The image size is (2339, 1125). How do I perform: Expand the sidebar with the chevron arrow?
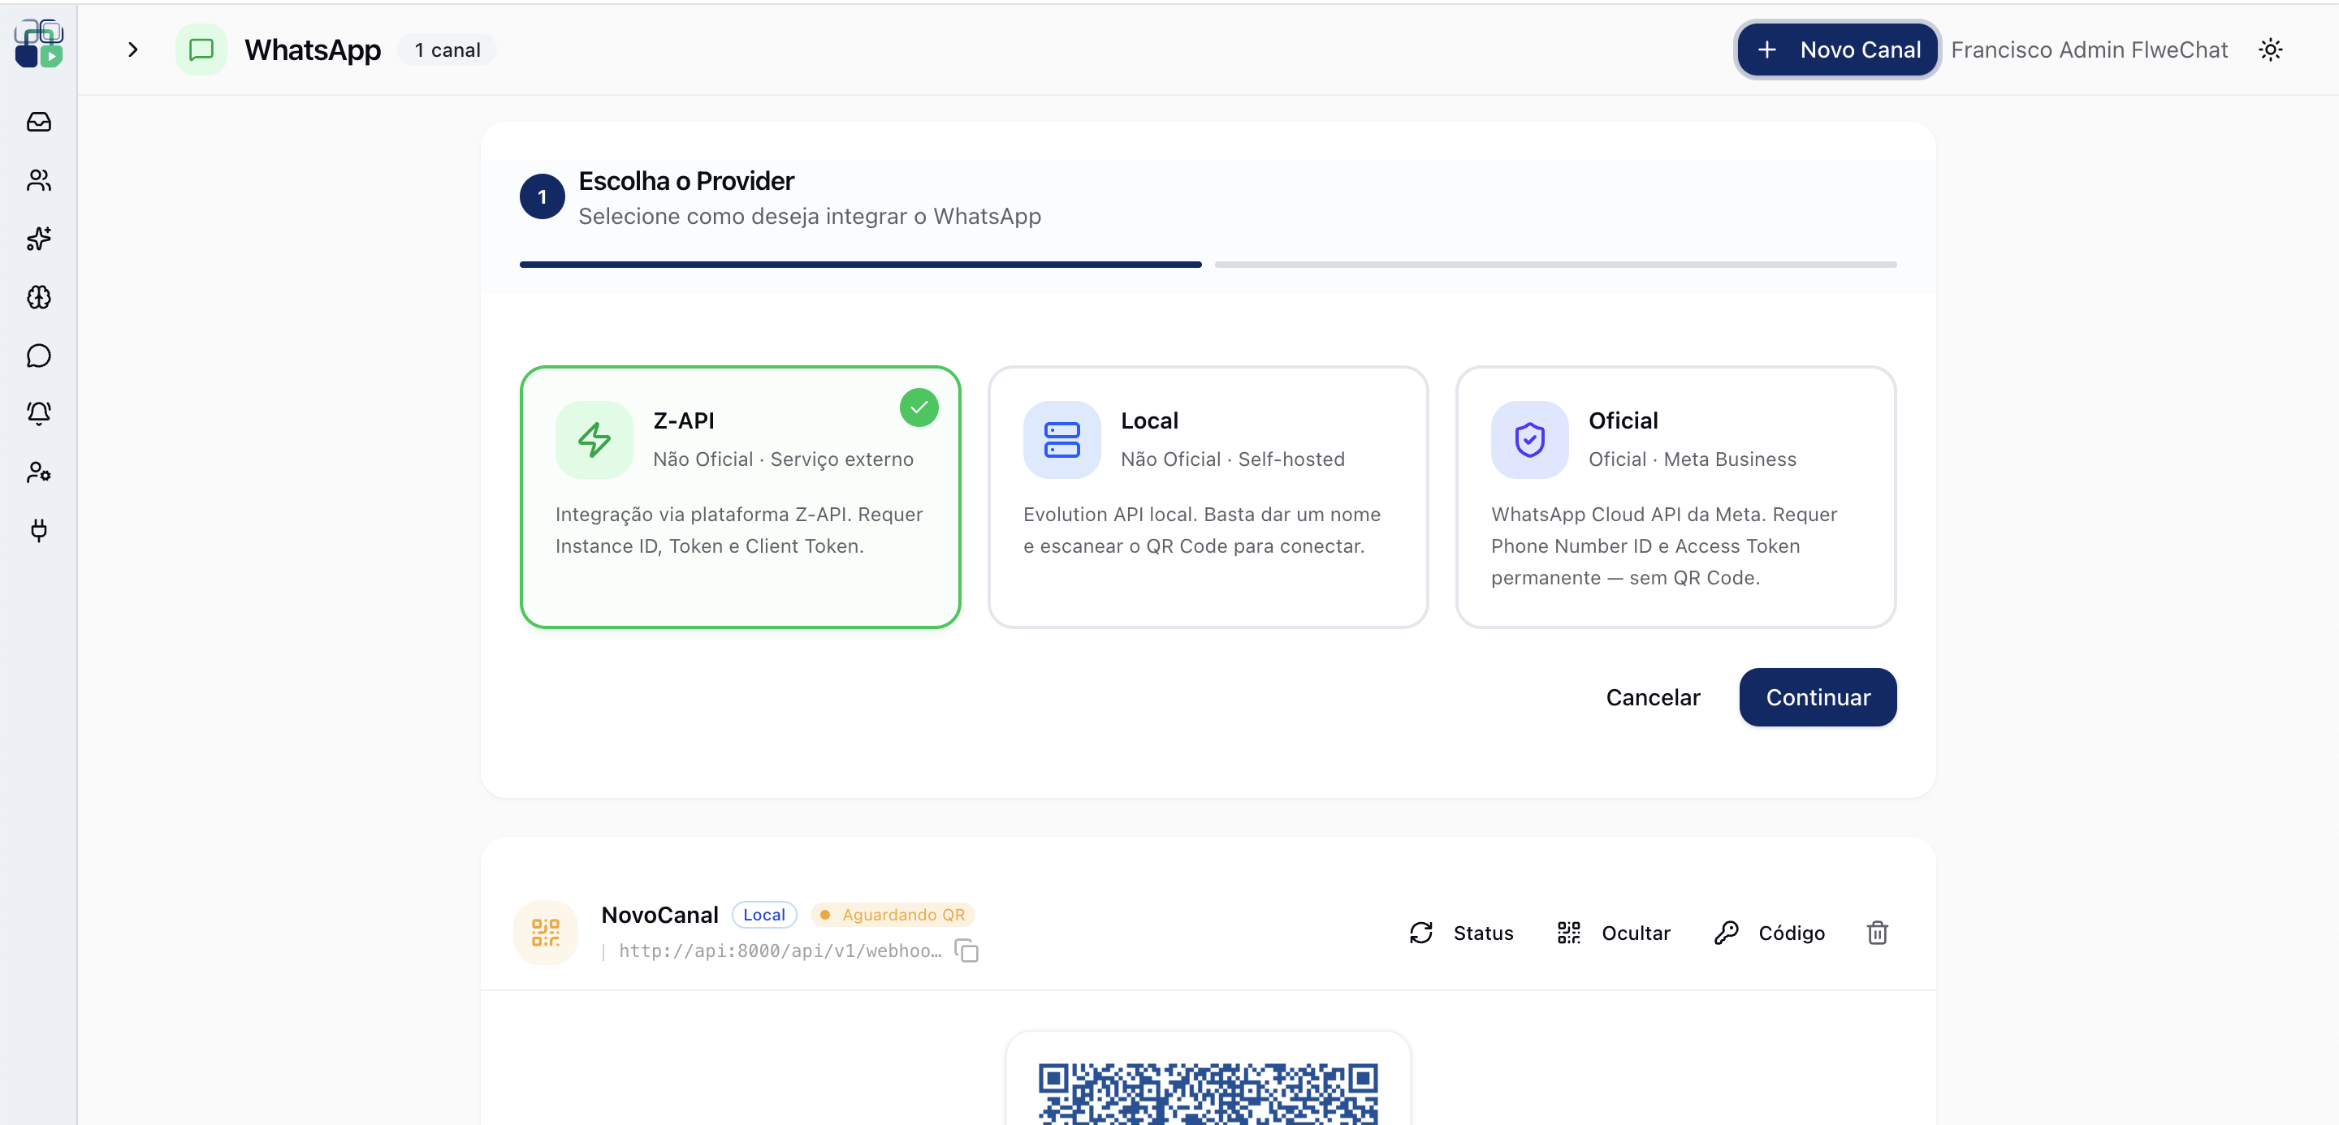(132, 49)
